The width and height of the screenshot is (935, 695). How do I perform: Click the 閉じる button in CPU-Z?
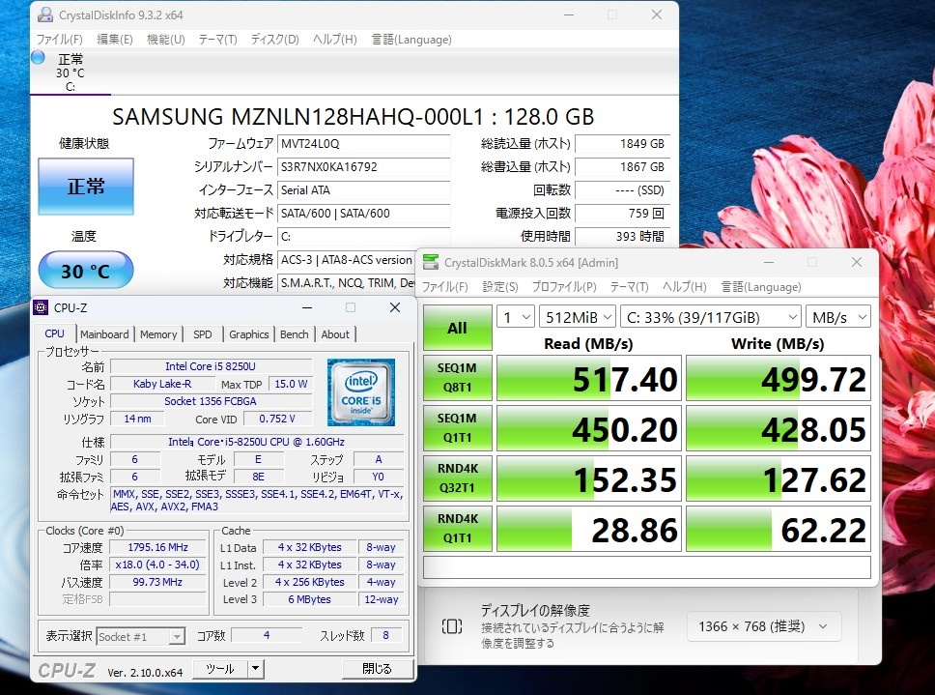pyautogui.click(x=378, y=669)
